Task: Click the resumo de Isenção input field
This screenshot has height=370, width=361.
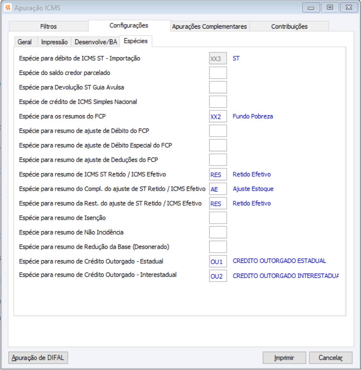Action: click(218, 218)
